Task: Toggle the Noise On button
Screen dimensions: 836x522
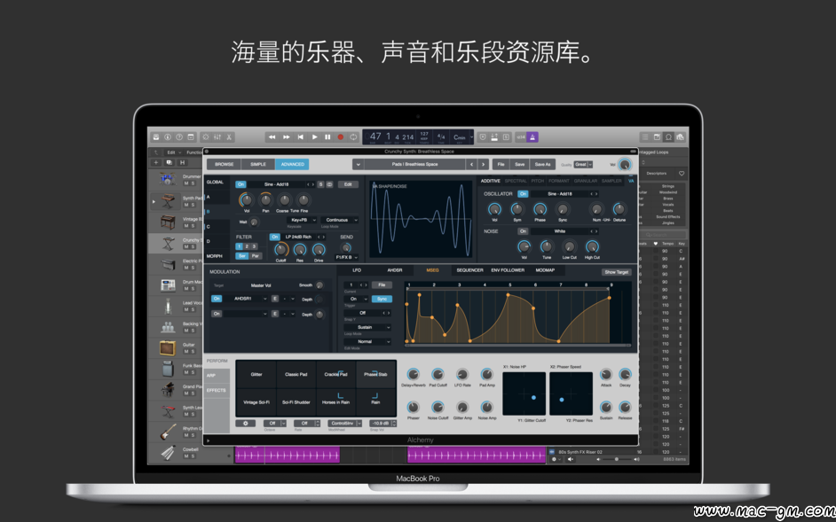Action: point(523,231)
